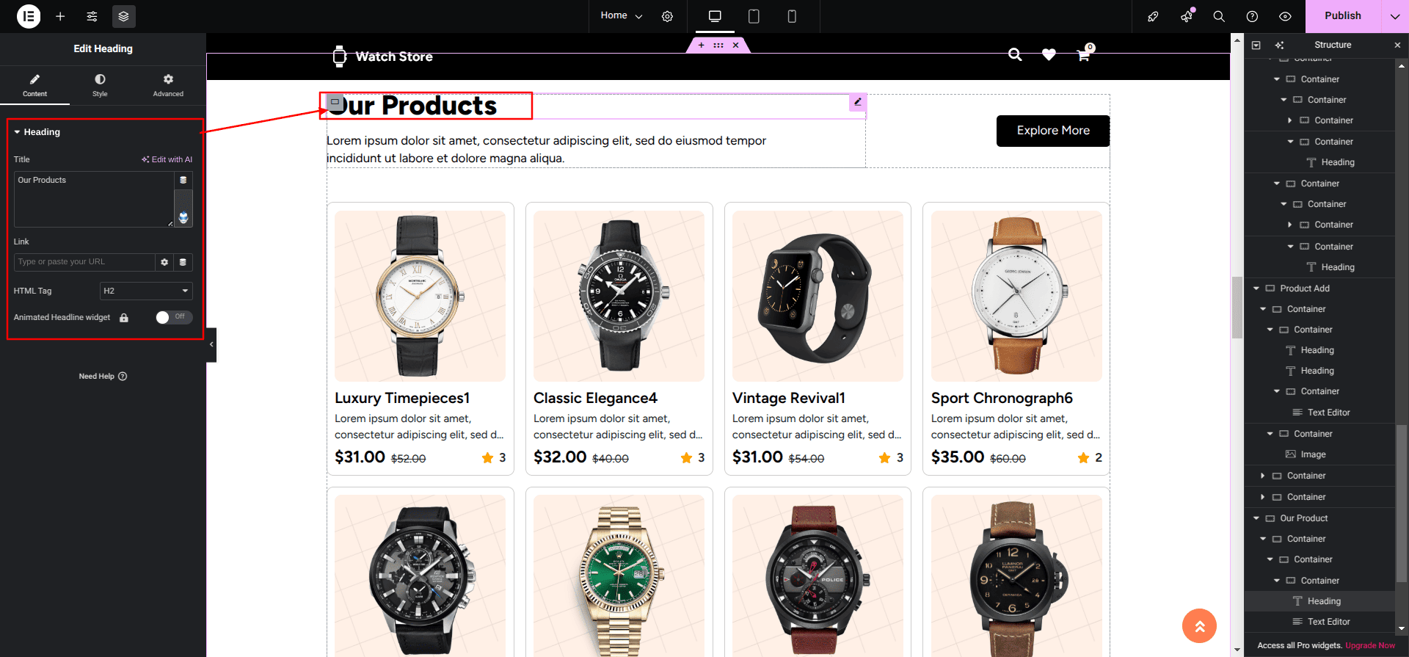
Task: Open site settings sliders icon
Action: [x=92, y=16]
